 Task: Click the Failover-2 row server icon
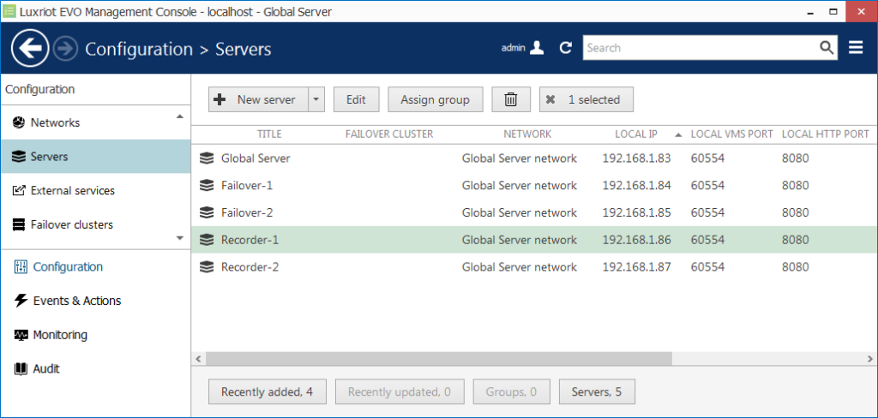pyautogui.click(x=207, y=212)
